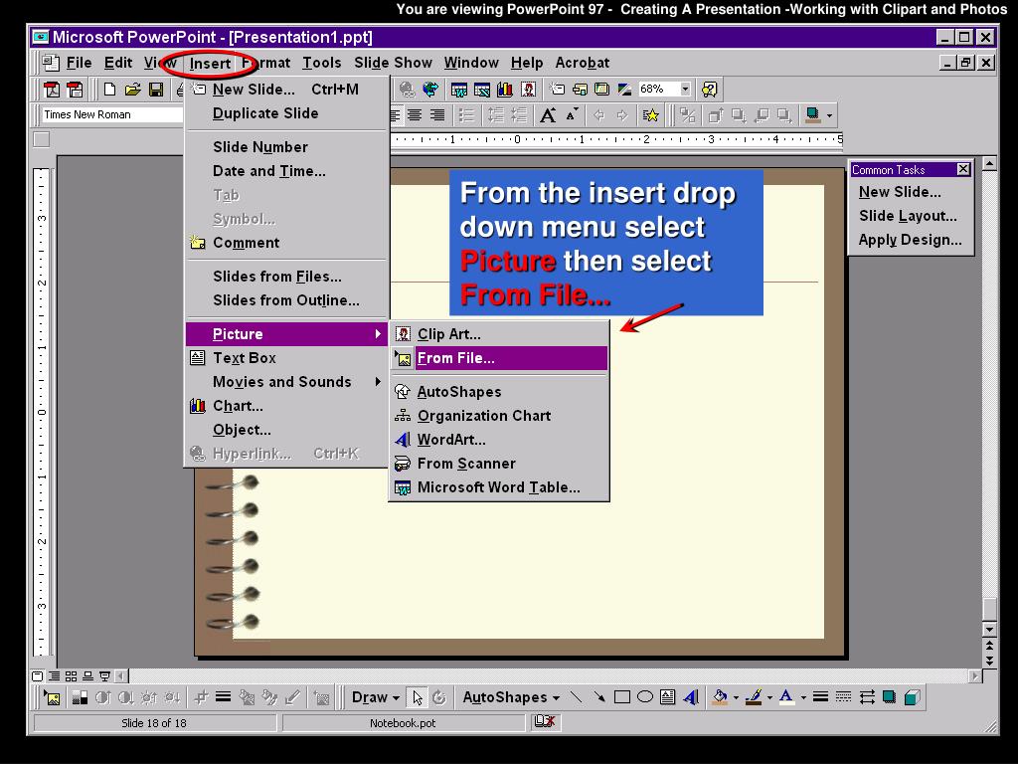Image resolution: width=1018 pixels, height=764 pixels.
Task: Toggle Center alignment
Action: point(415,115)
